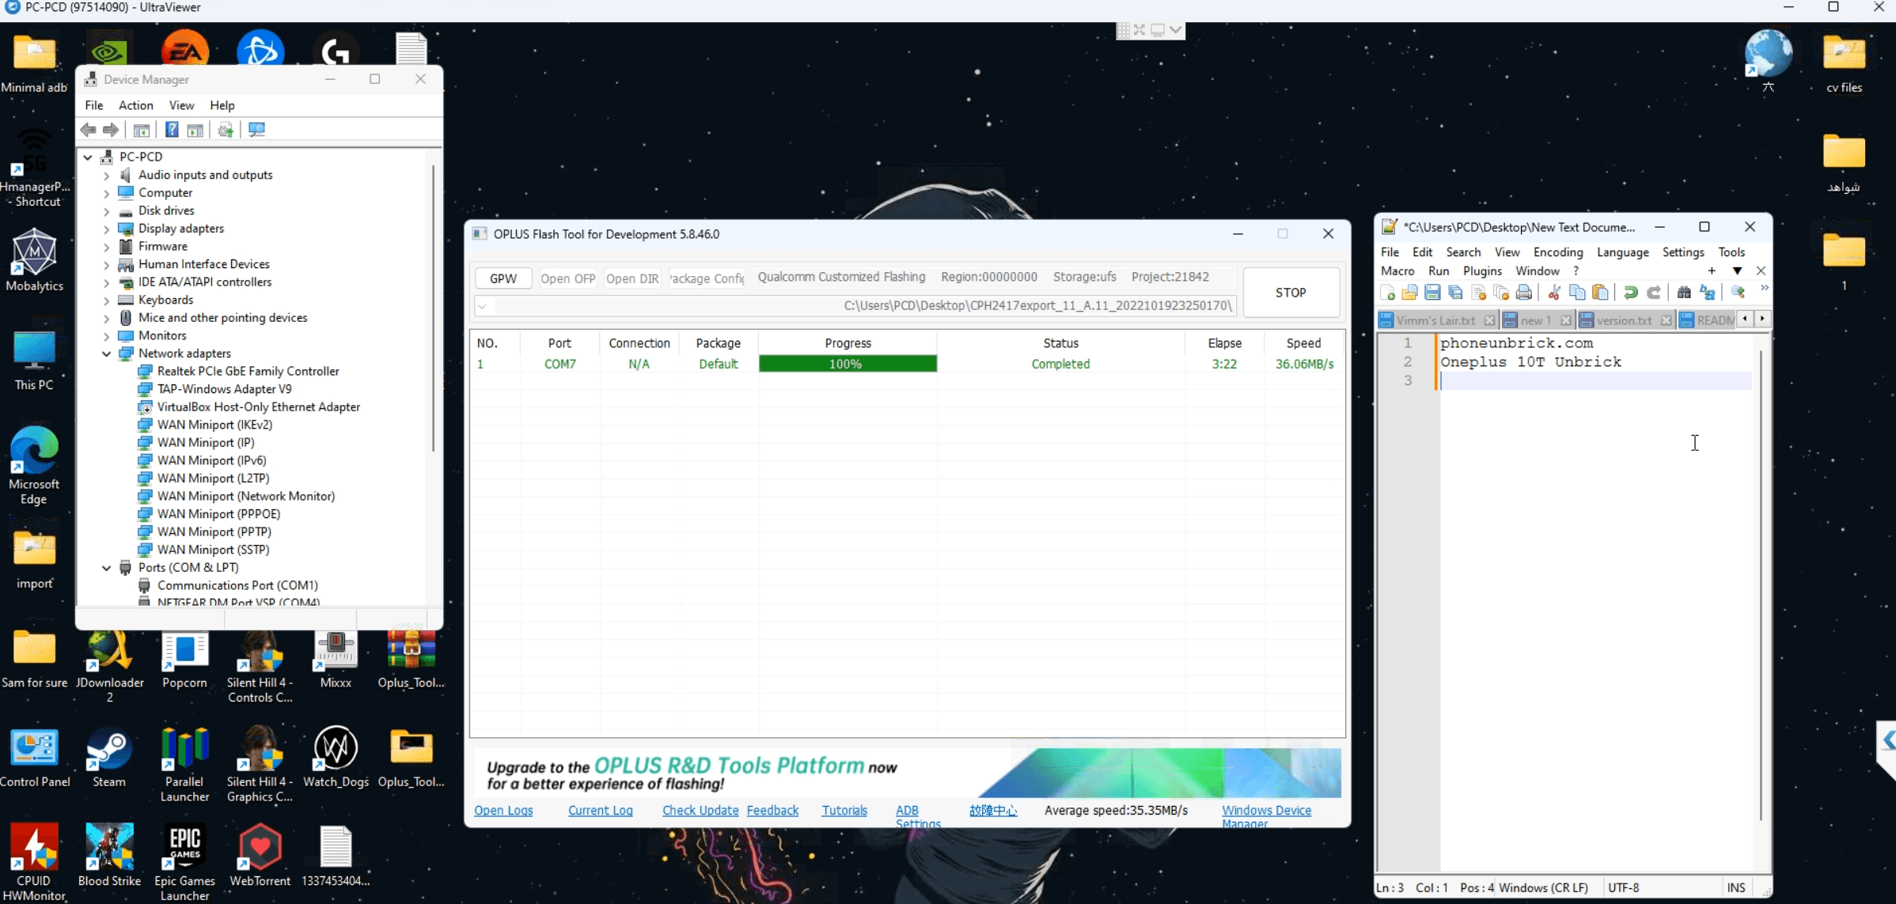Open Microsoft Edge desktop shortcut
Viewport: 1896px width, 904px height.
(x=33, y=466)
